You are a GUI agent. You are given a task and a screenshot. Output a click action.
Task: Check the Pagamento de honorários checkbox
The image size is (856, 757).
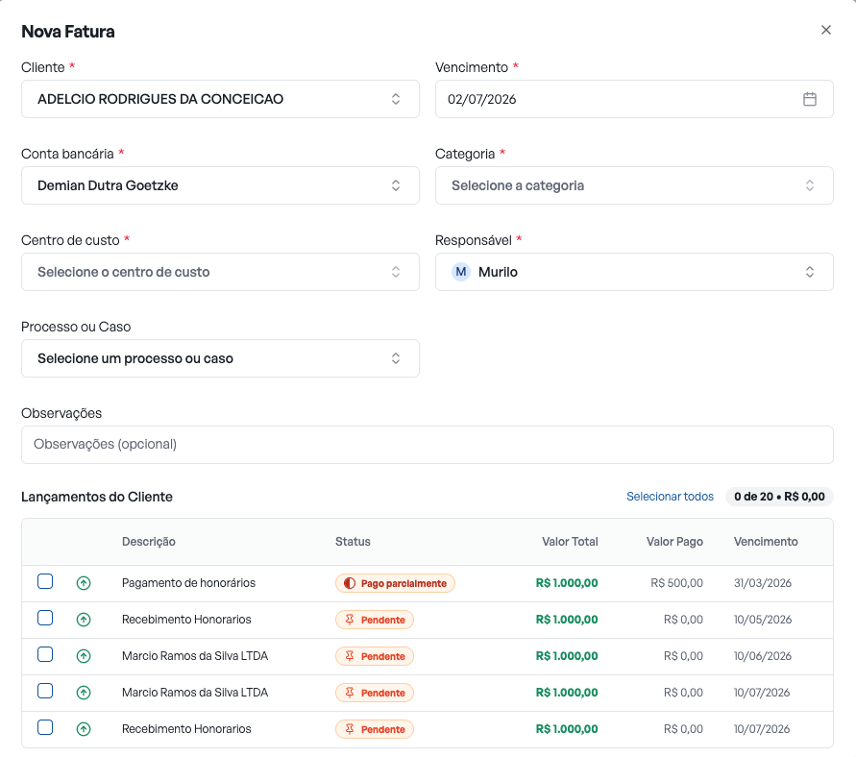45,581
